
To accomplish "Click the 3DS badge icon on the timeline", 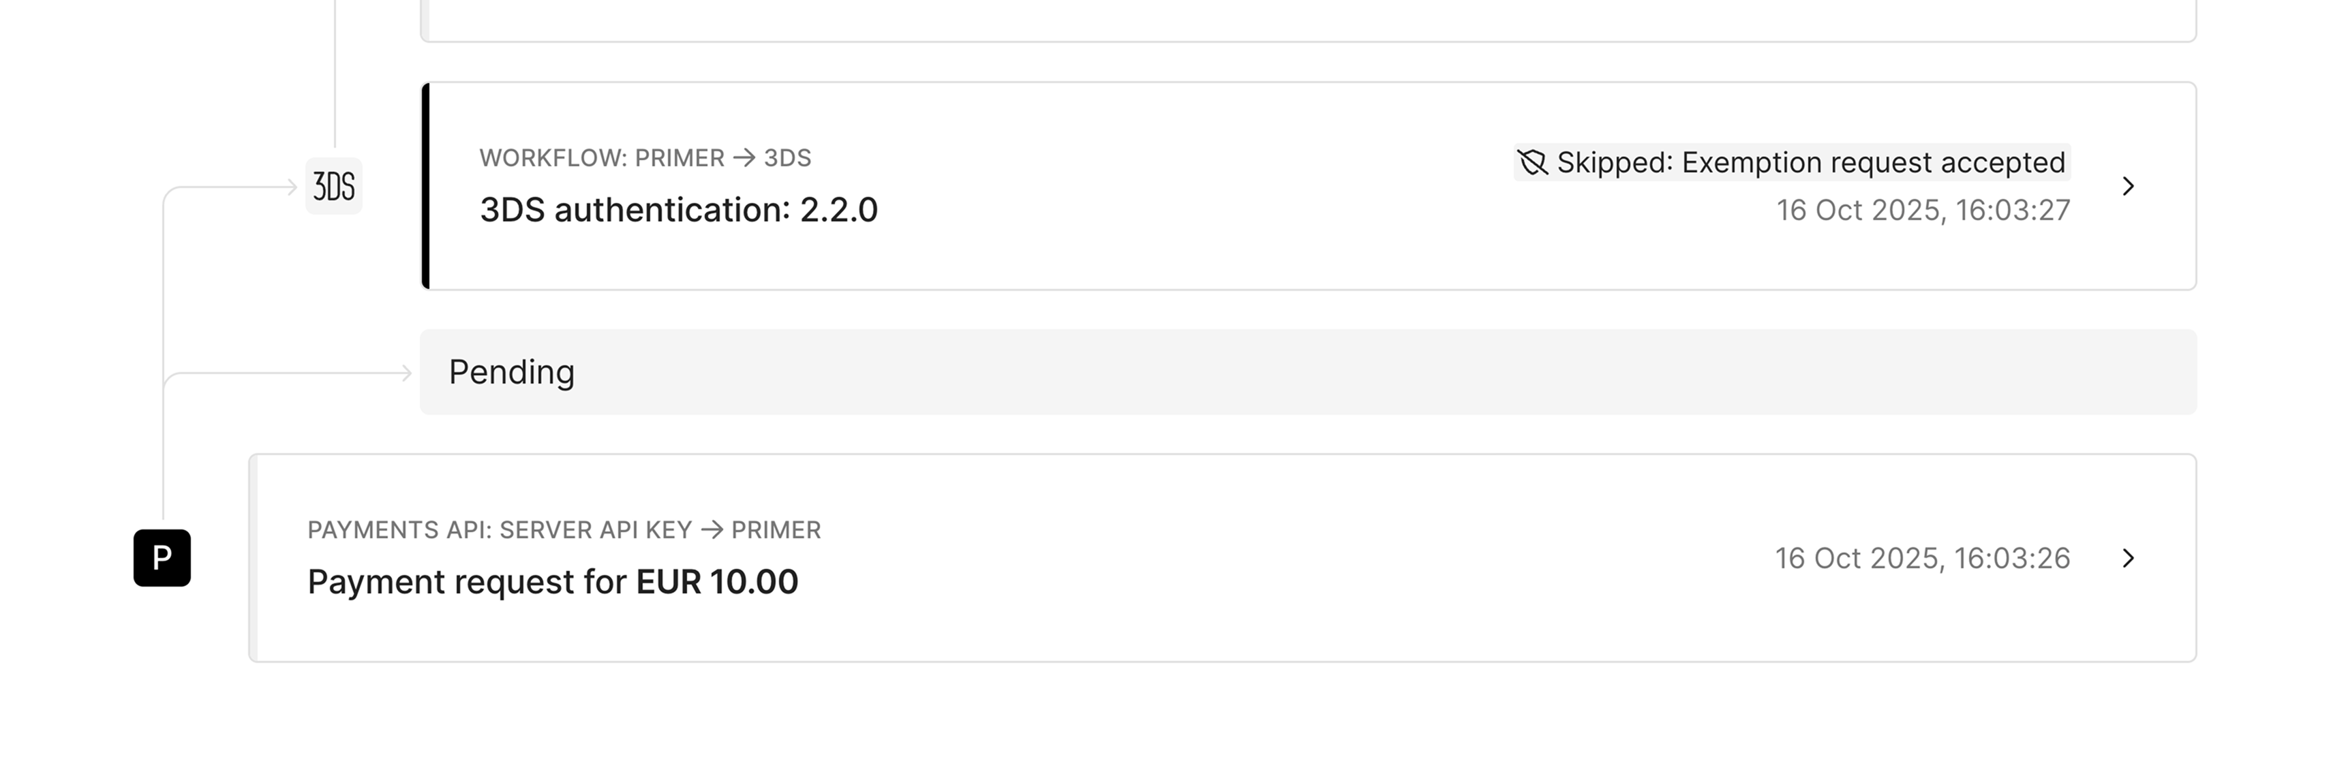I will tap(334, 187).
